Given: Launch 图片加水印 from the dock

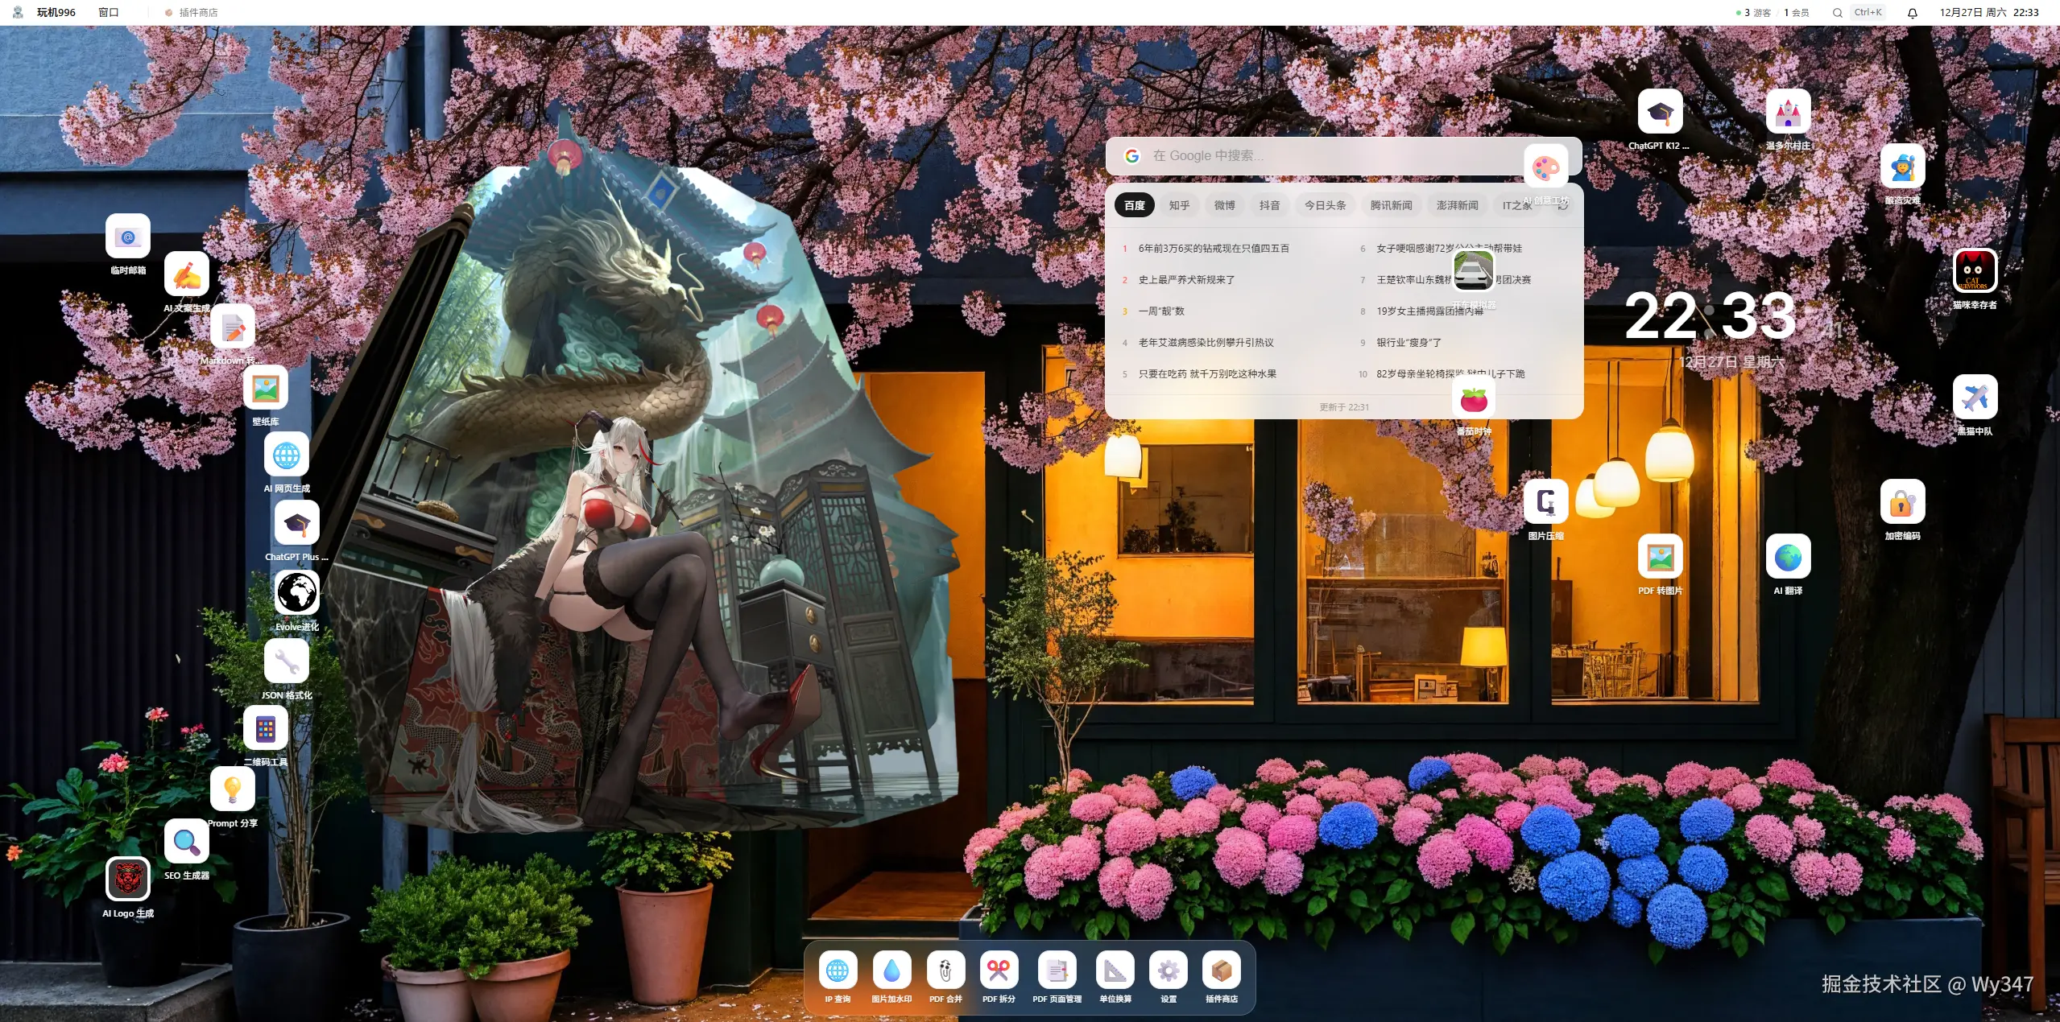Looking at the screenshot, I should [x=891, y=971].
